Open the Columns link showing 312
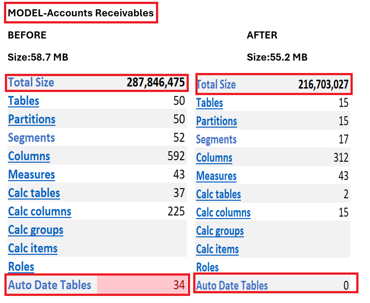370x303 pixels. [x=214, y=158]
